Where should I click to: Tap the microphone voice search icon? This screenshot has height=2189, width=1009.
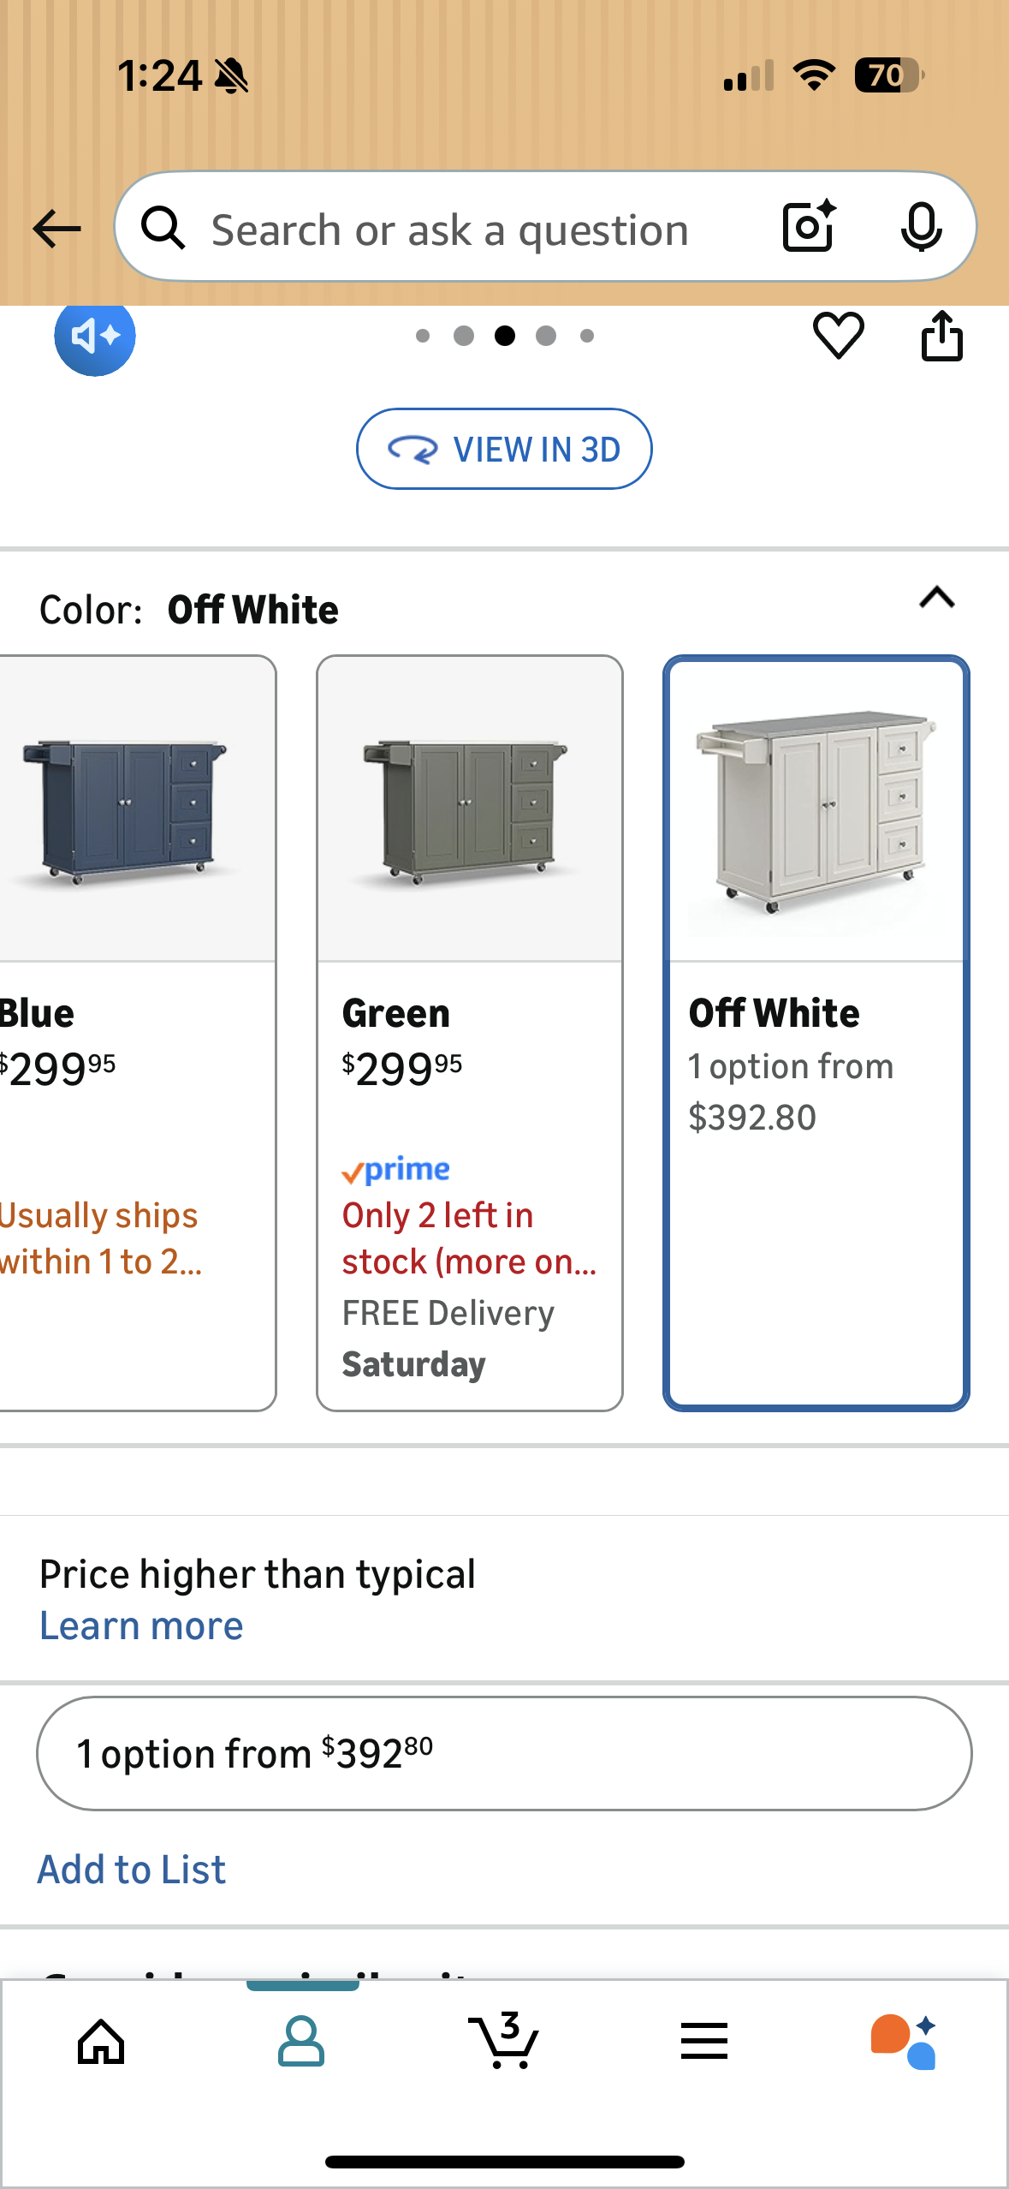[921, 228]
